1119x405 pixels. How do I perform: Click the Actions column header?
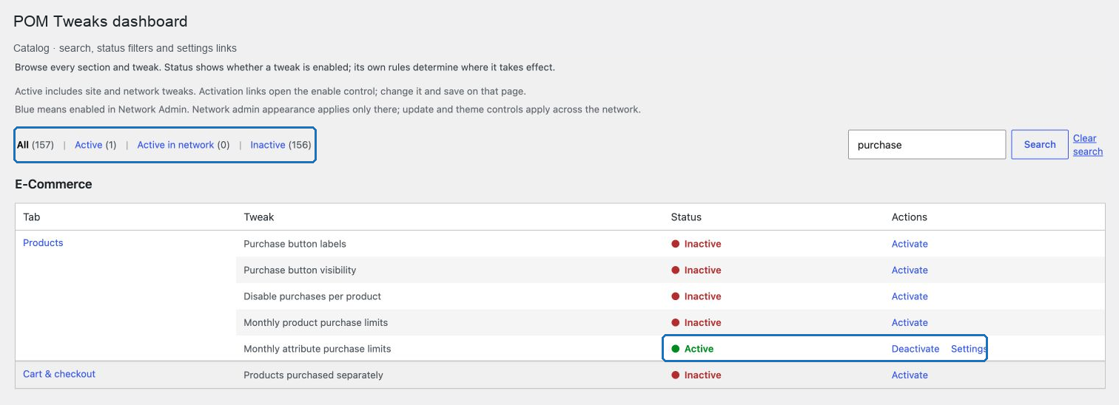point(910,217)
